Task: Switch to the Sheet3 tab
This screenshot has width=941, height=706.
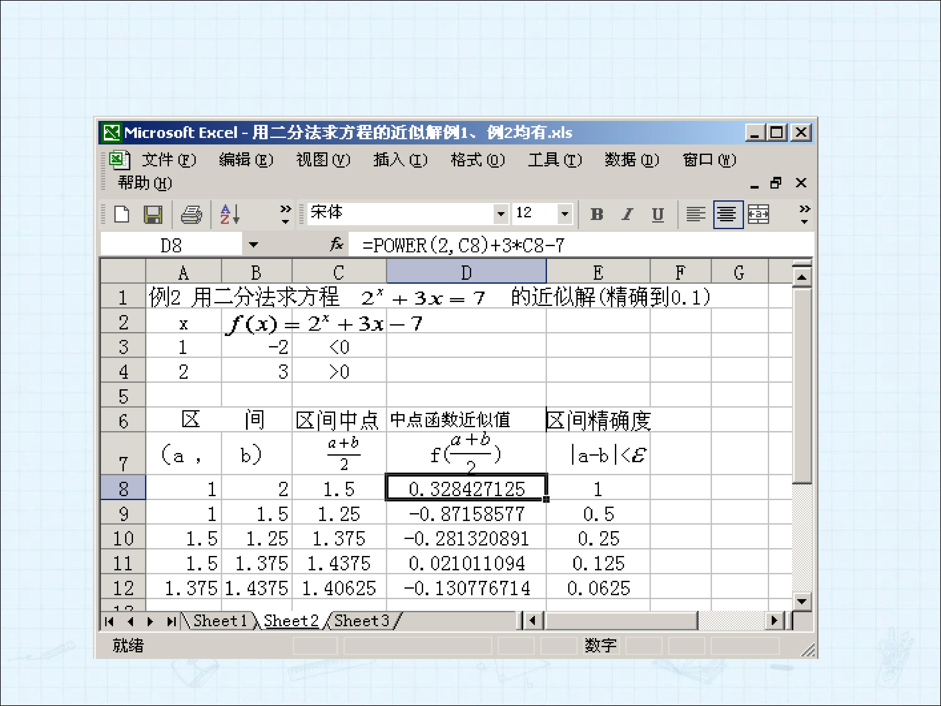Action: pyautogui.click(x=362, y=621)
